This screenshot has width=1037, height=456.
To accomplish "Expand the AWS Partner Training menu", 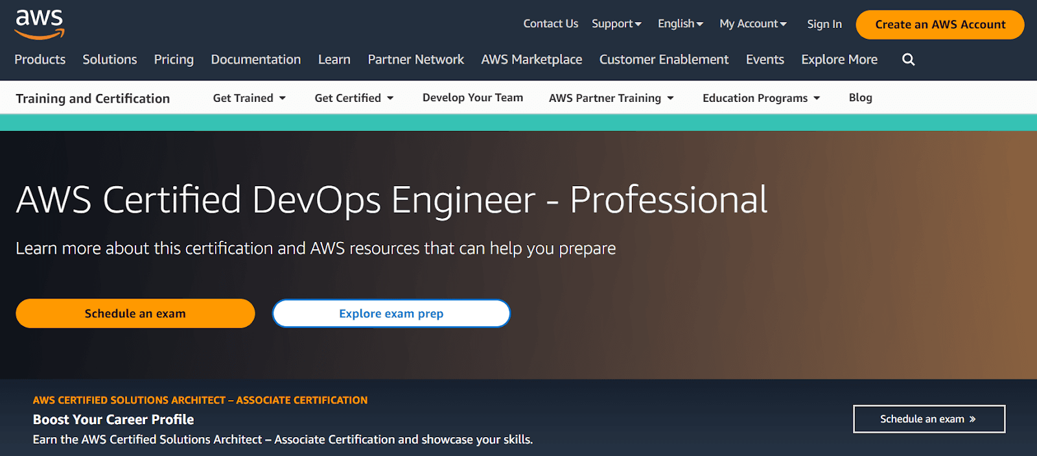I will pyautogui.click(x=612, y=98).
